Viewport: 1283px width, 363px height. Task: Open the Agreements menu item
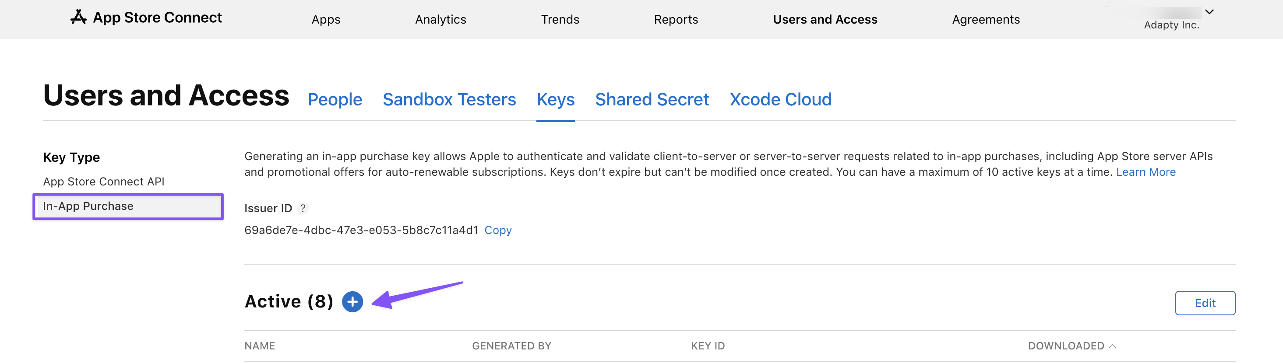tap(986, 19)
